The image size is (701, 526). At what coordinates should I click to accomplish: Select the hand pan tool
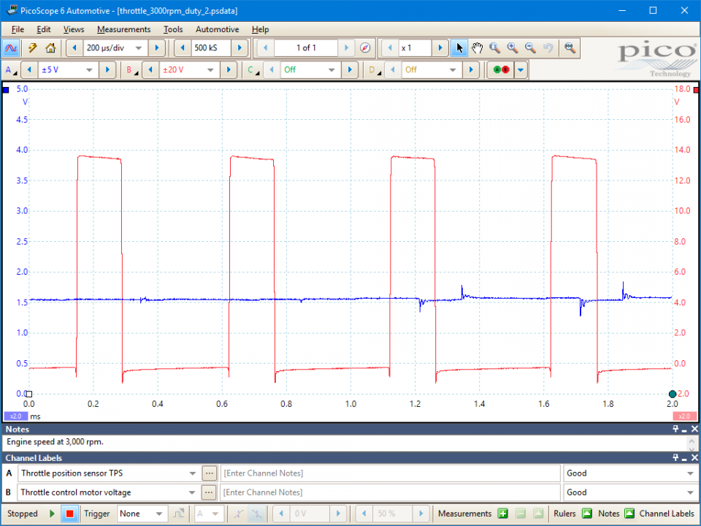tap(477, 48)
